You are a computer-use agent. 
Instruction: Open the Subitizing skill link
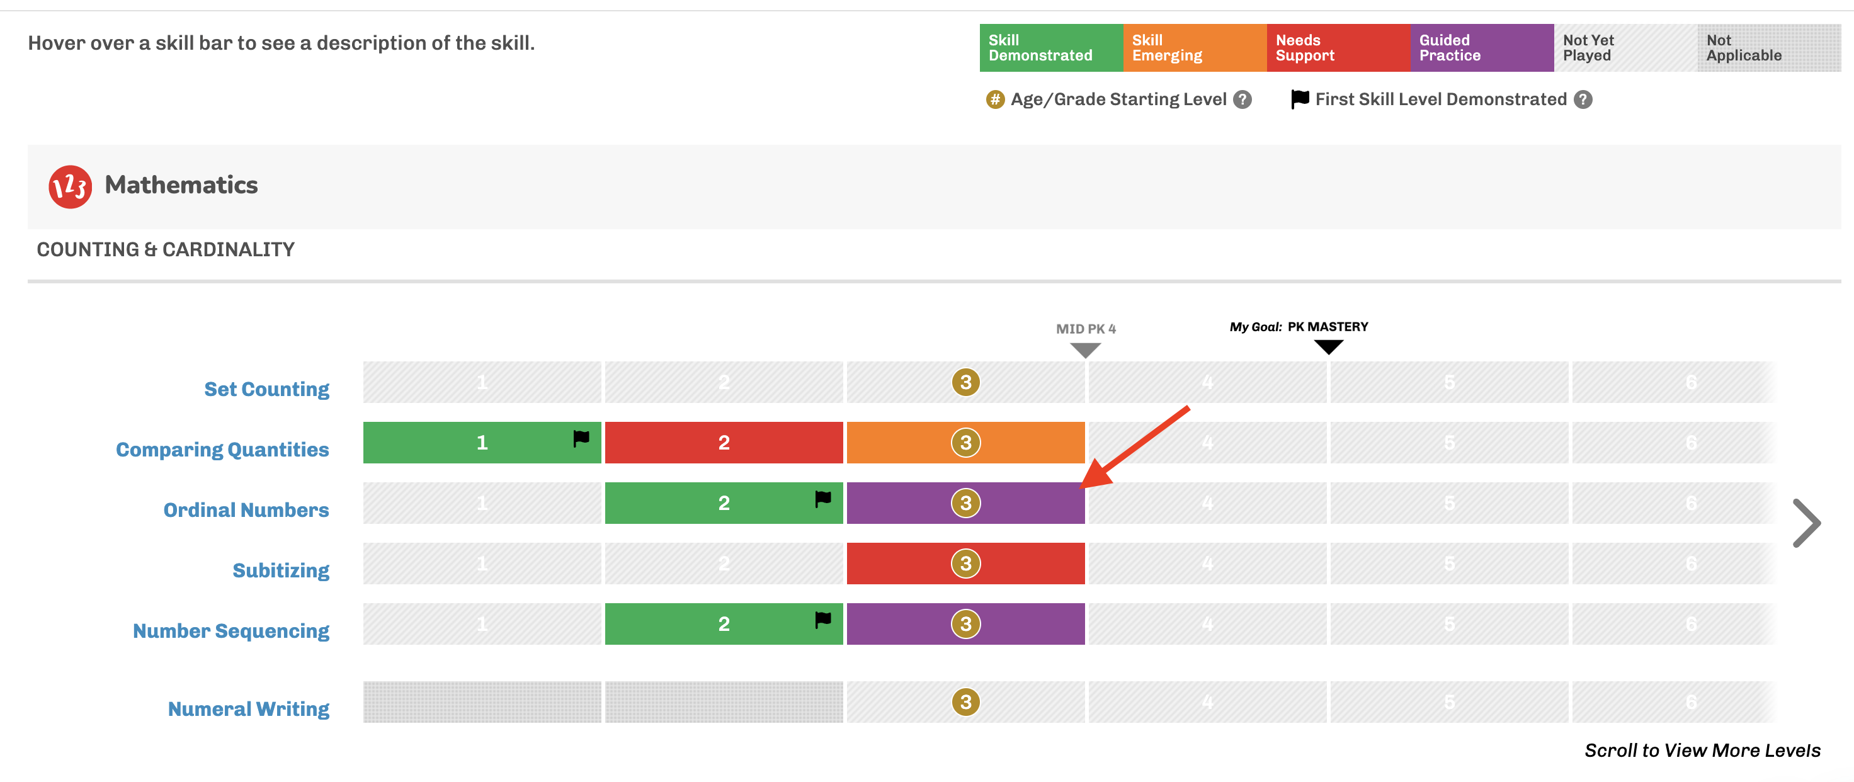pyautogui.click(x=281, y=570)
